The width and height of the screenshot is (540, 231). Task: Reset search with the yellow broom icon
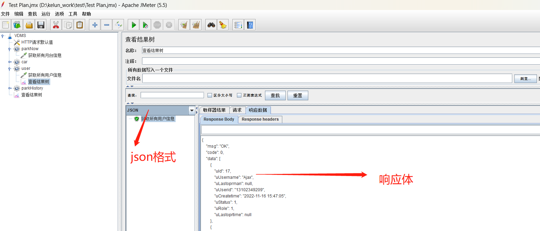click(x=223, y=25)
